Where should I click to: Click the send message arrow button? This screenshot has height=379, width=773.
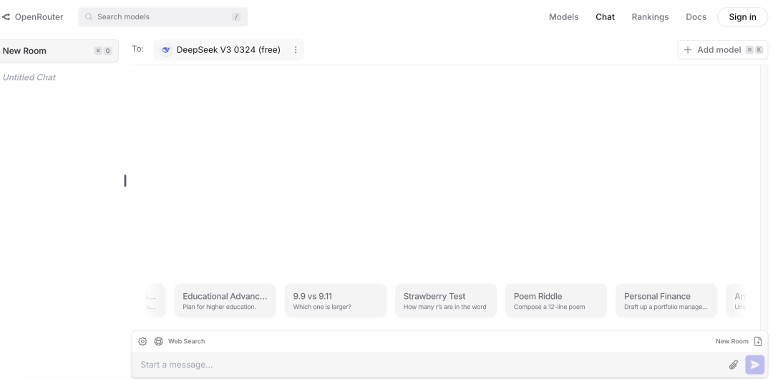[x=755, y=365]
